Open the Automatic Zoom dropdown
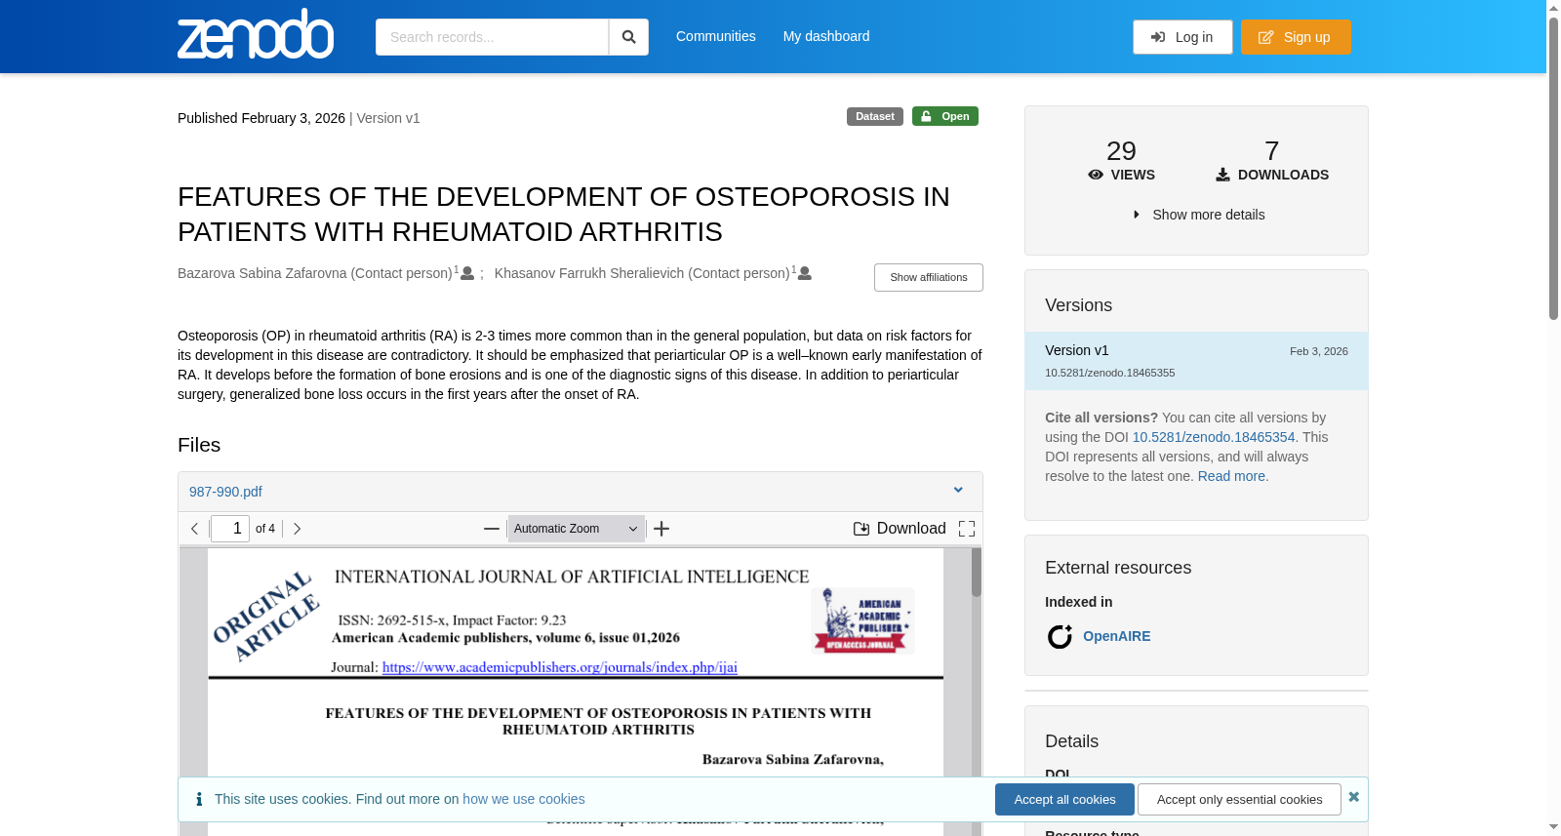The image size is (1561, 836). pyautogui.click(x=576, y=529)
